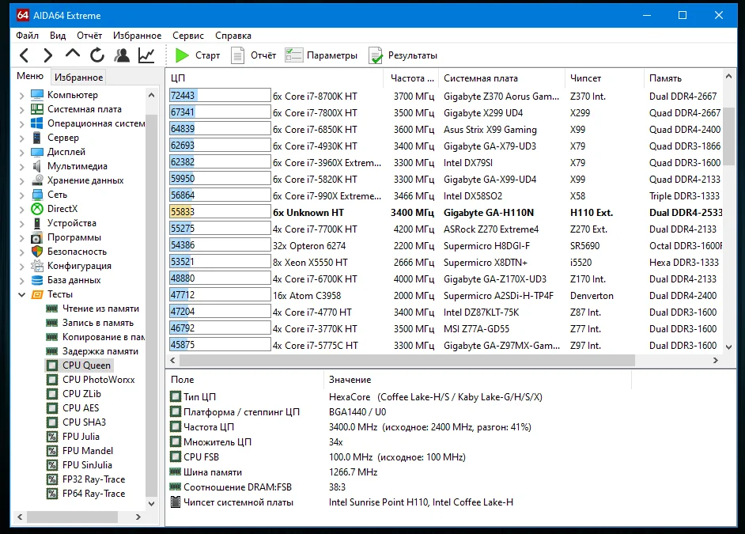Viewport: 745px width, 534px height.
Task: Select CPU PhotoWorxx benchmark in tree
Action: (x=98, y=380)
